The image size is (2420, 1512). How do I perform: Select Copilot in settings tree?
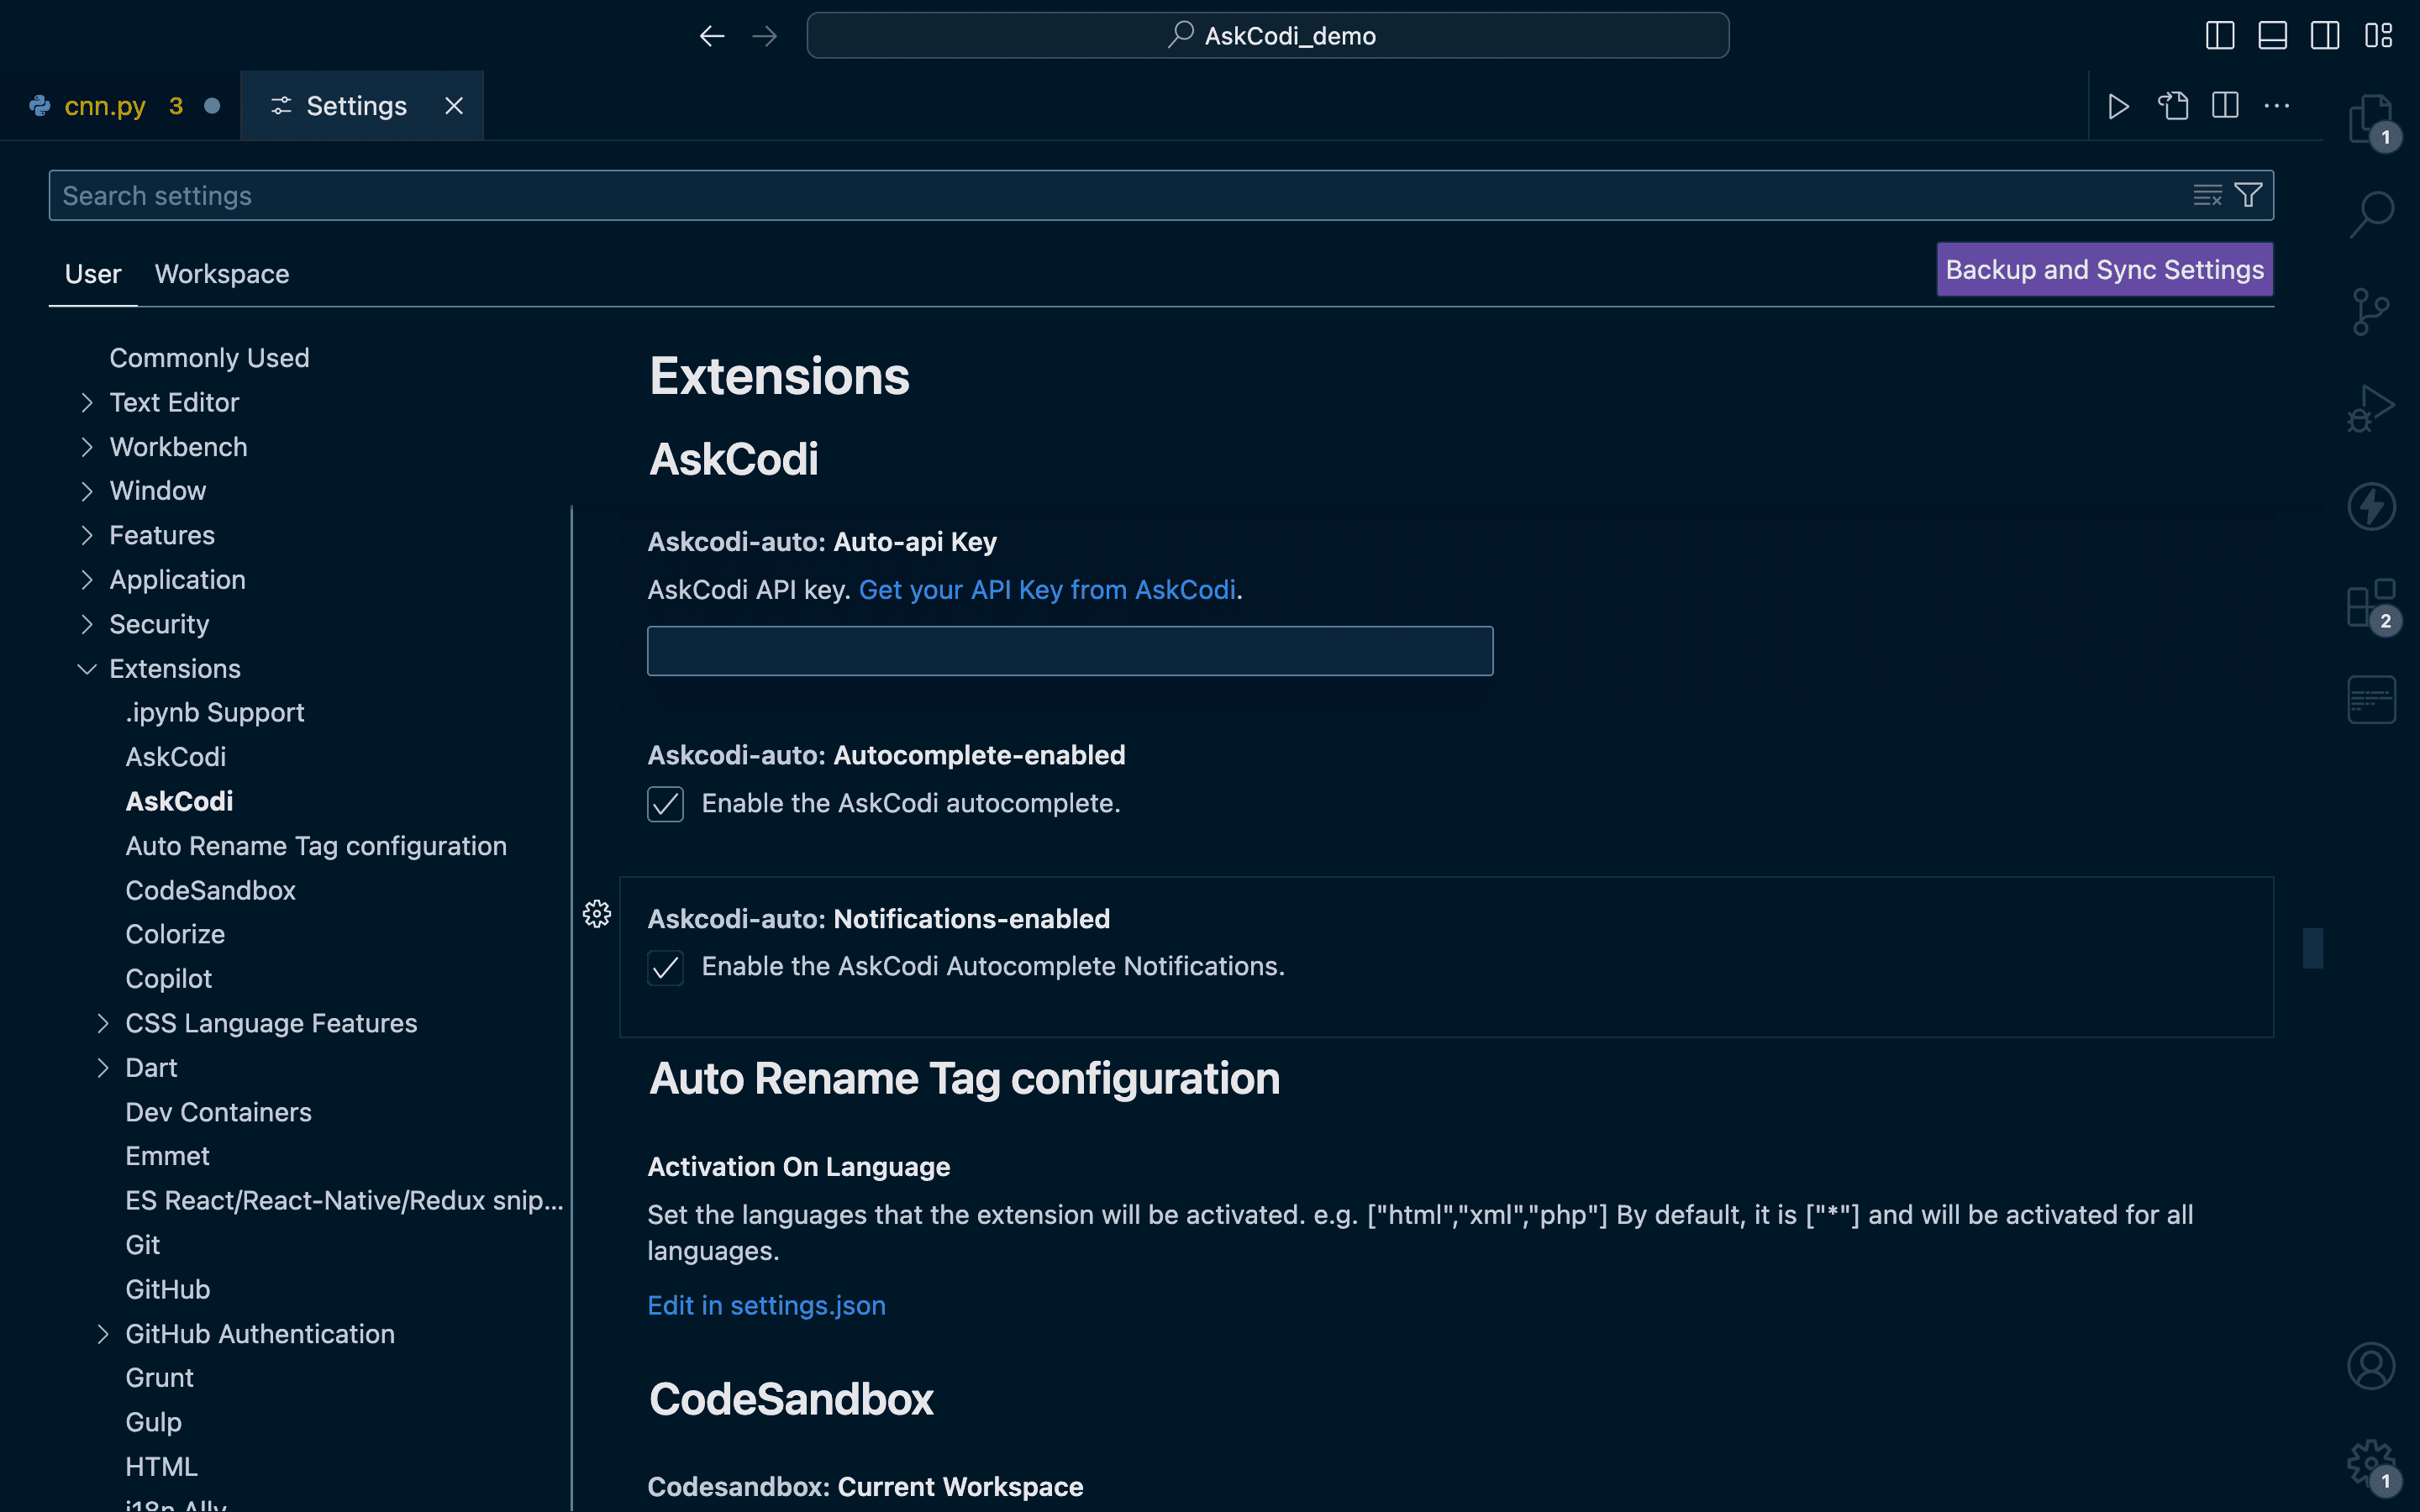tap(169, 980)
